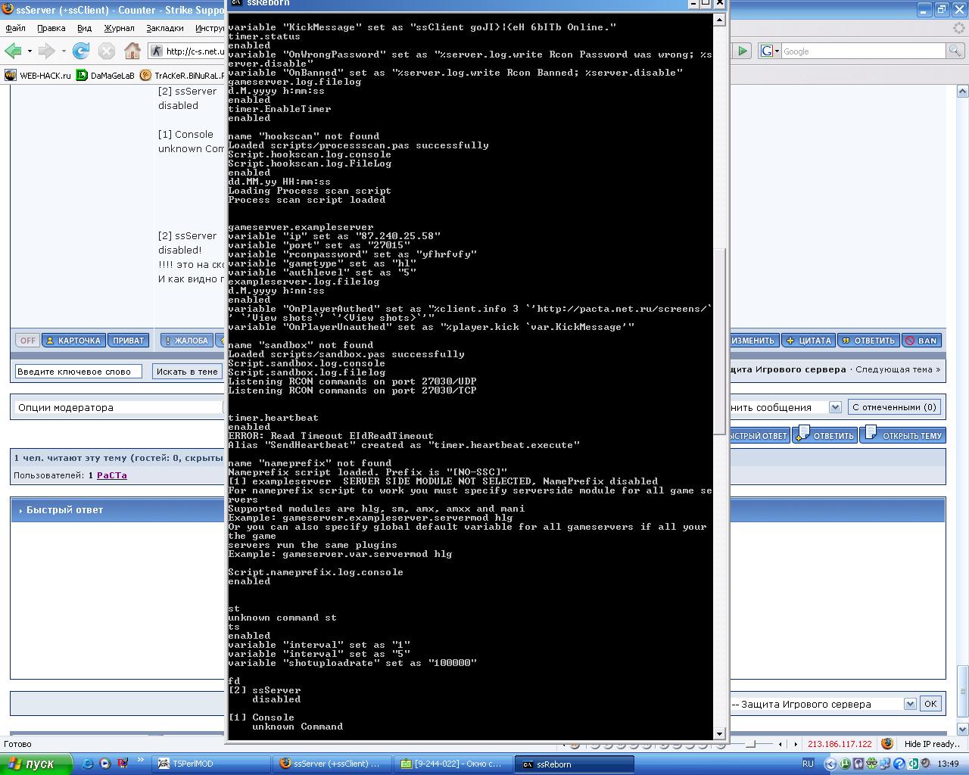Click the system tray clock 13:49
The image size is (969, 775).
[949, 764]
